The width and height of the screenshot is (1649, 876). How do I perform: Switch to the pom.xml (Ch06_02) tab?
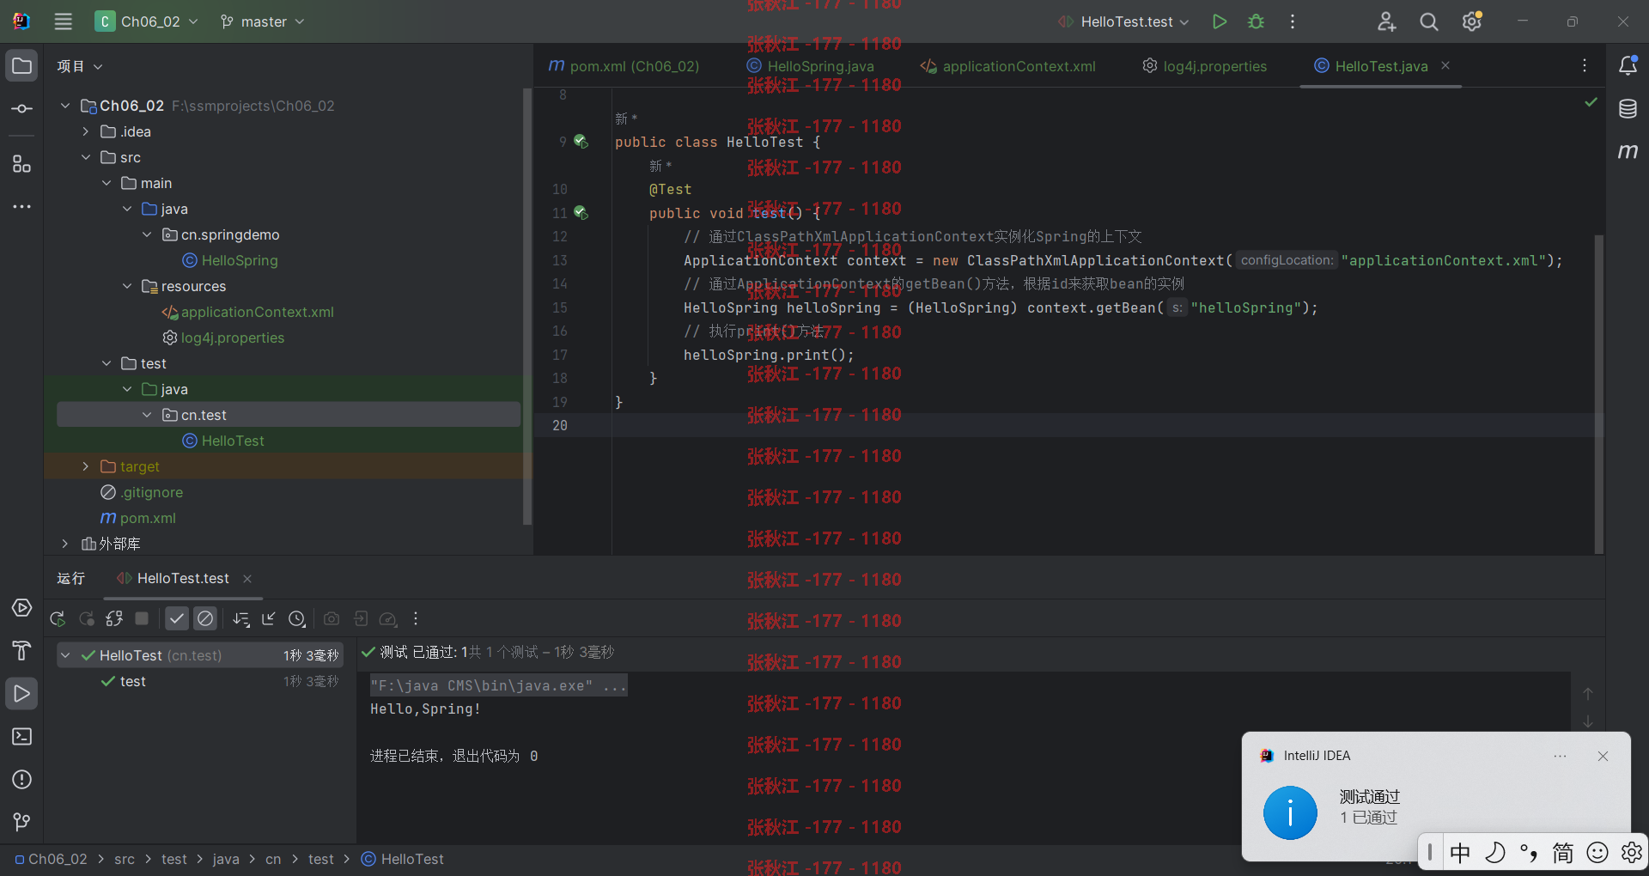click(624, 66)
